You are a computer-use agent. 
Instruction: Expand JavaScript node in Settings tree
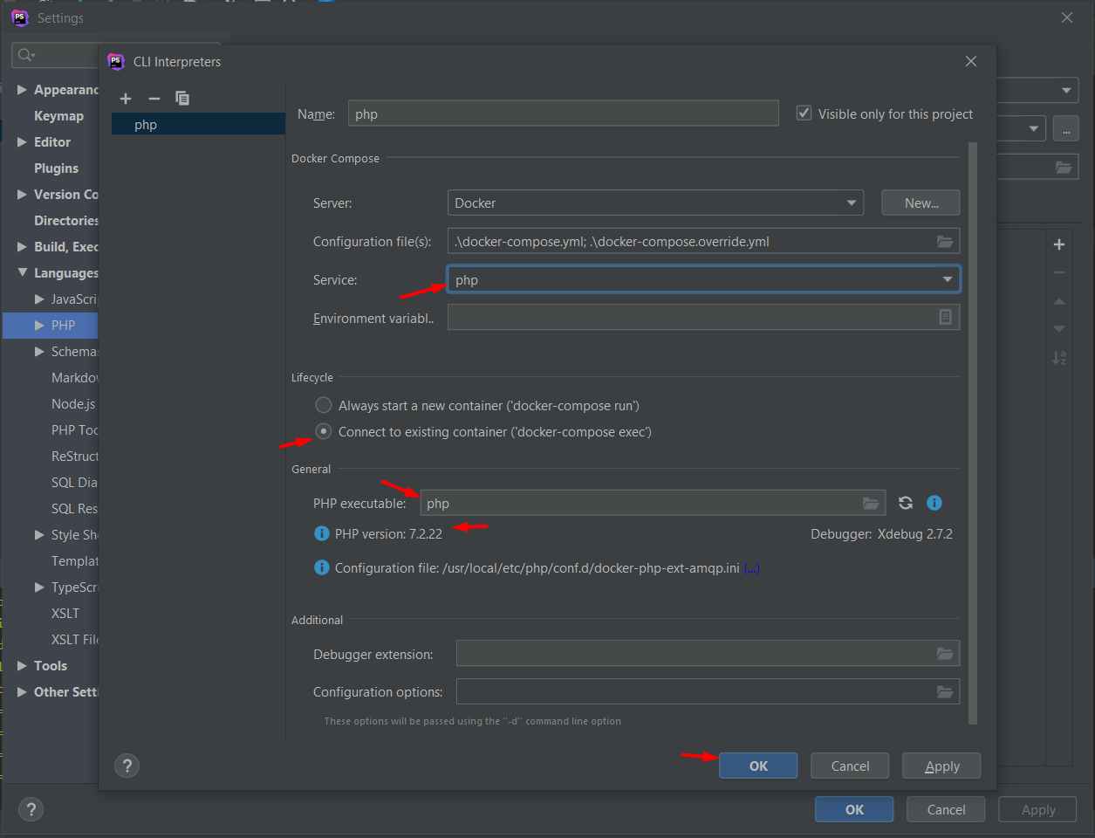[39, 299]
